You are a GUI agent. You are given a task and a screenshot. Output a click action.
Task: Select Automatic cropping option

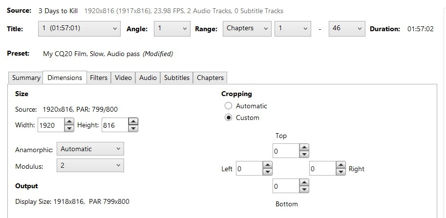point(228,106)
